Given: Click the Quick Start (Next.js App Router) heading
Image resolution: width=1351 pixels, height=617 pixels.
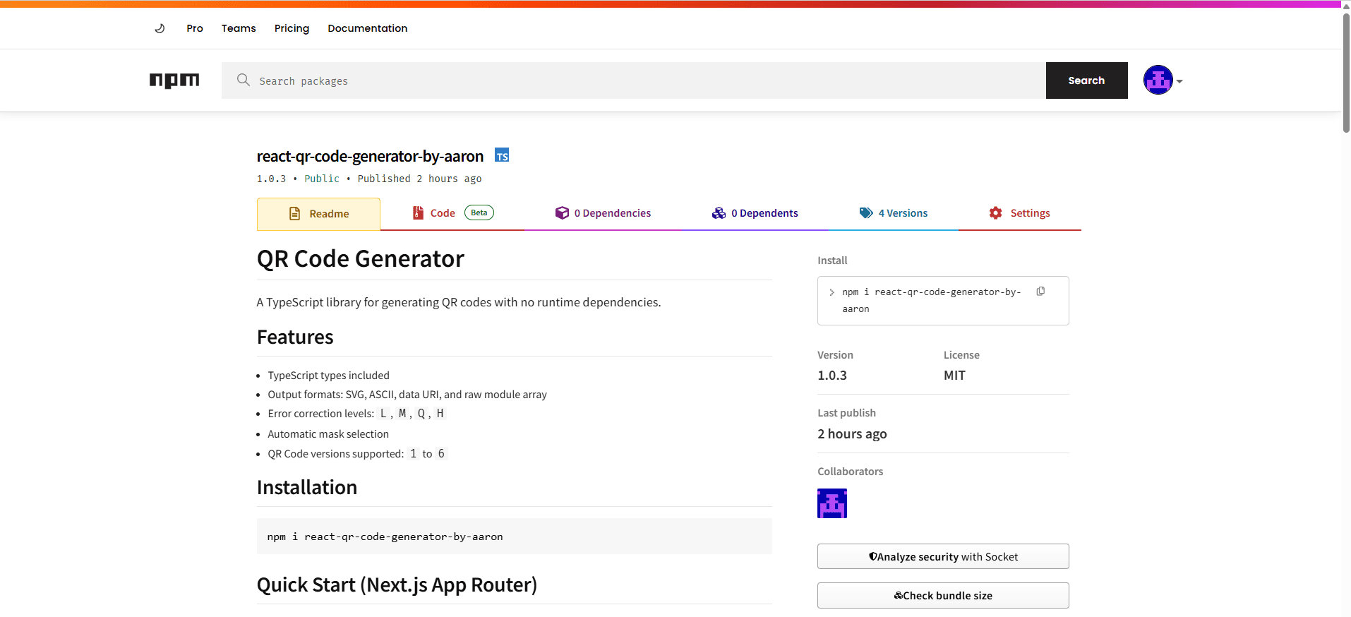Looking at the screenshot, I should 397,585.
